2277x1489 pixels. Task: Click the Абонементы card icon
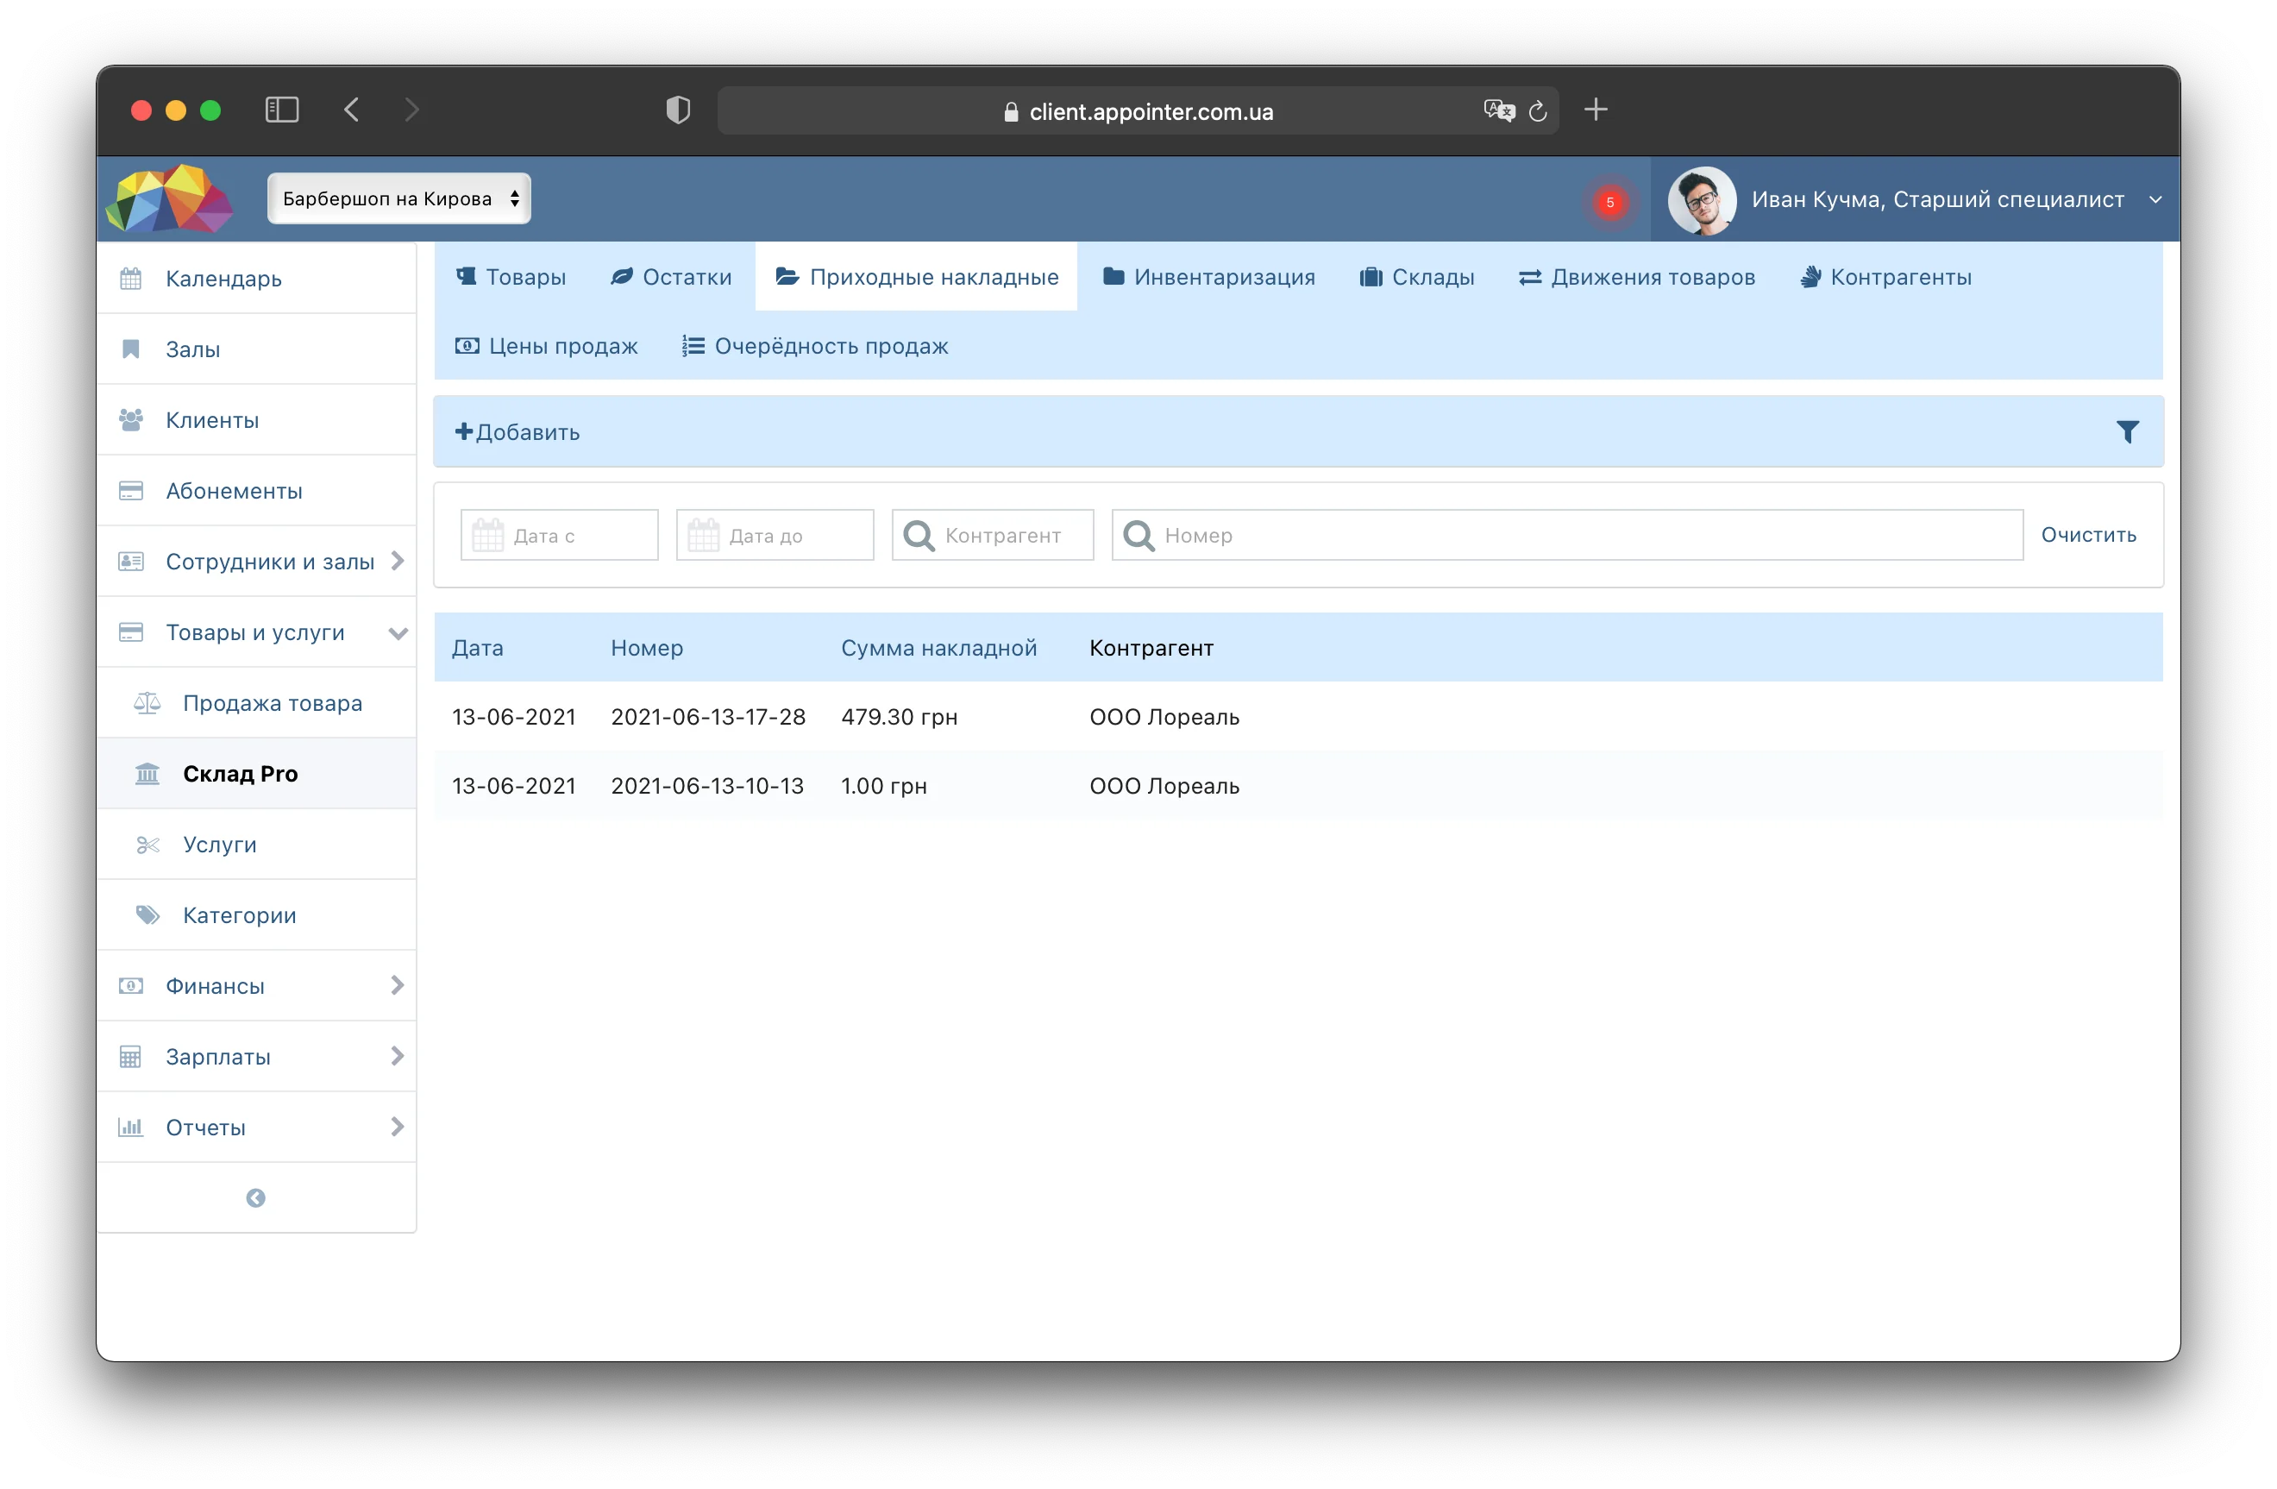tap(131, 491)
